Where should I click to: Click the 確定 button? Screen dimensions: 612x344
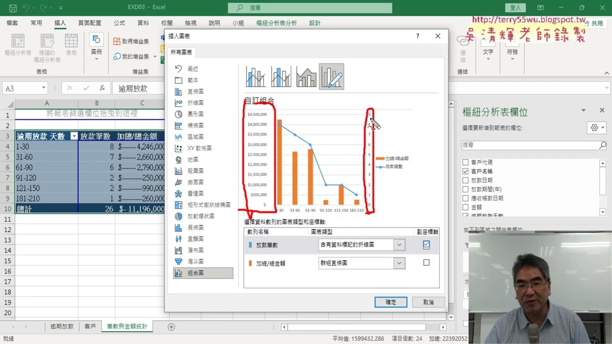[x=391, y=302]
